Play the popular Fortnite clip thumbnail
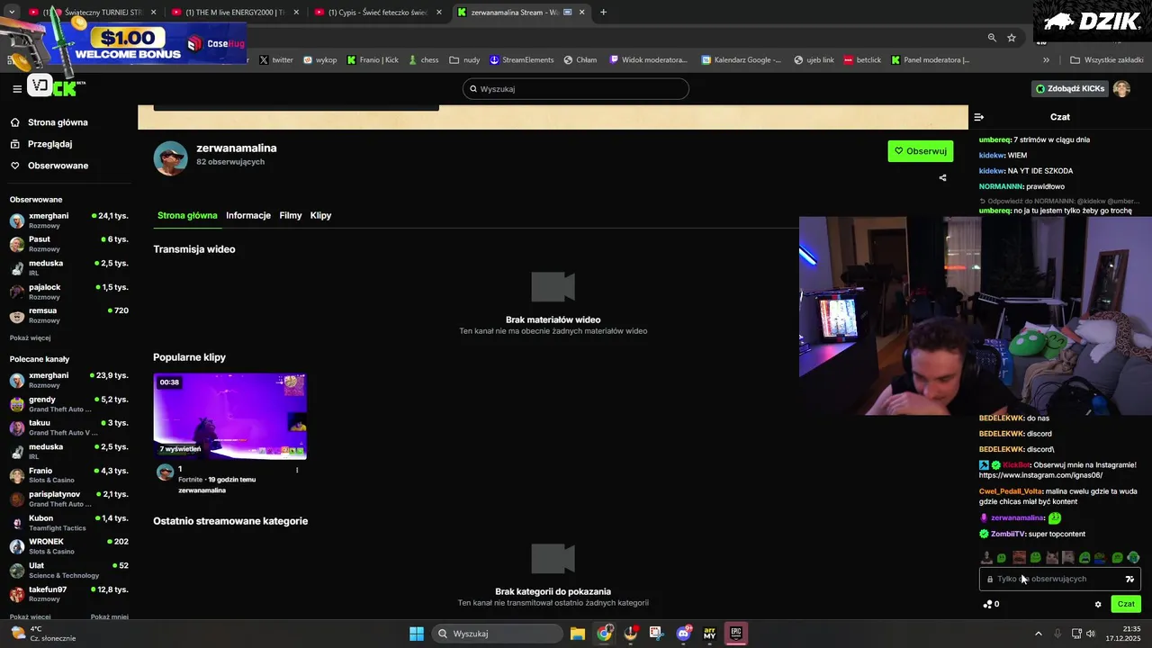This screenshot has width=1152, height=648. (229, 416)
